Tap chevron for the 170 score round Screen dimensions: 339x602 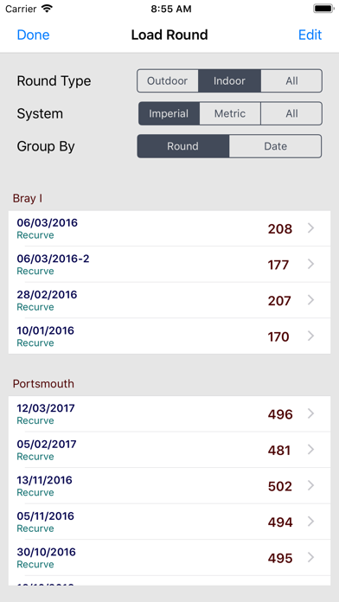tap(311, 336)
